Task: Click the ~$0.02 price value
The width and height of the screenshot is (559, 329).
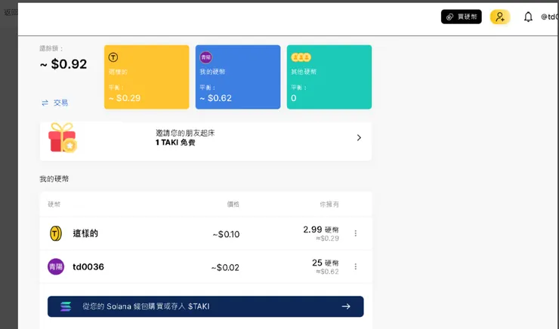Action: pos(225,267)
